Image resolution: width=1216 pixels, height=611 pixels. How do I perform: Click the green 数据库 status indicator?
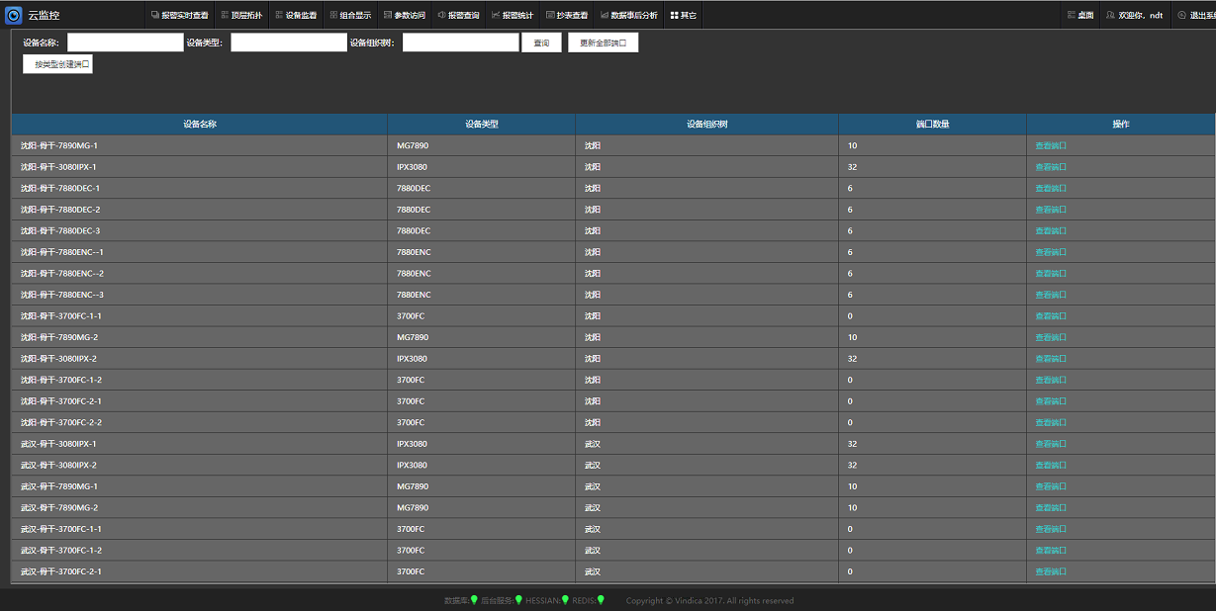click(x=474, y=599)
